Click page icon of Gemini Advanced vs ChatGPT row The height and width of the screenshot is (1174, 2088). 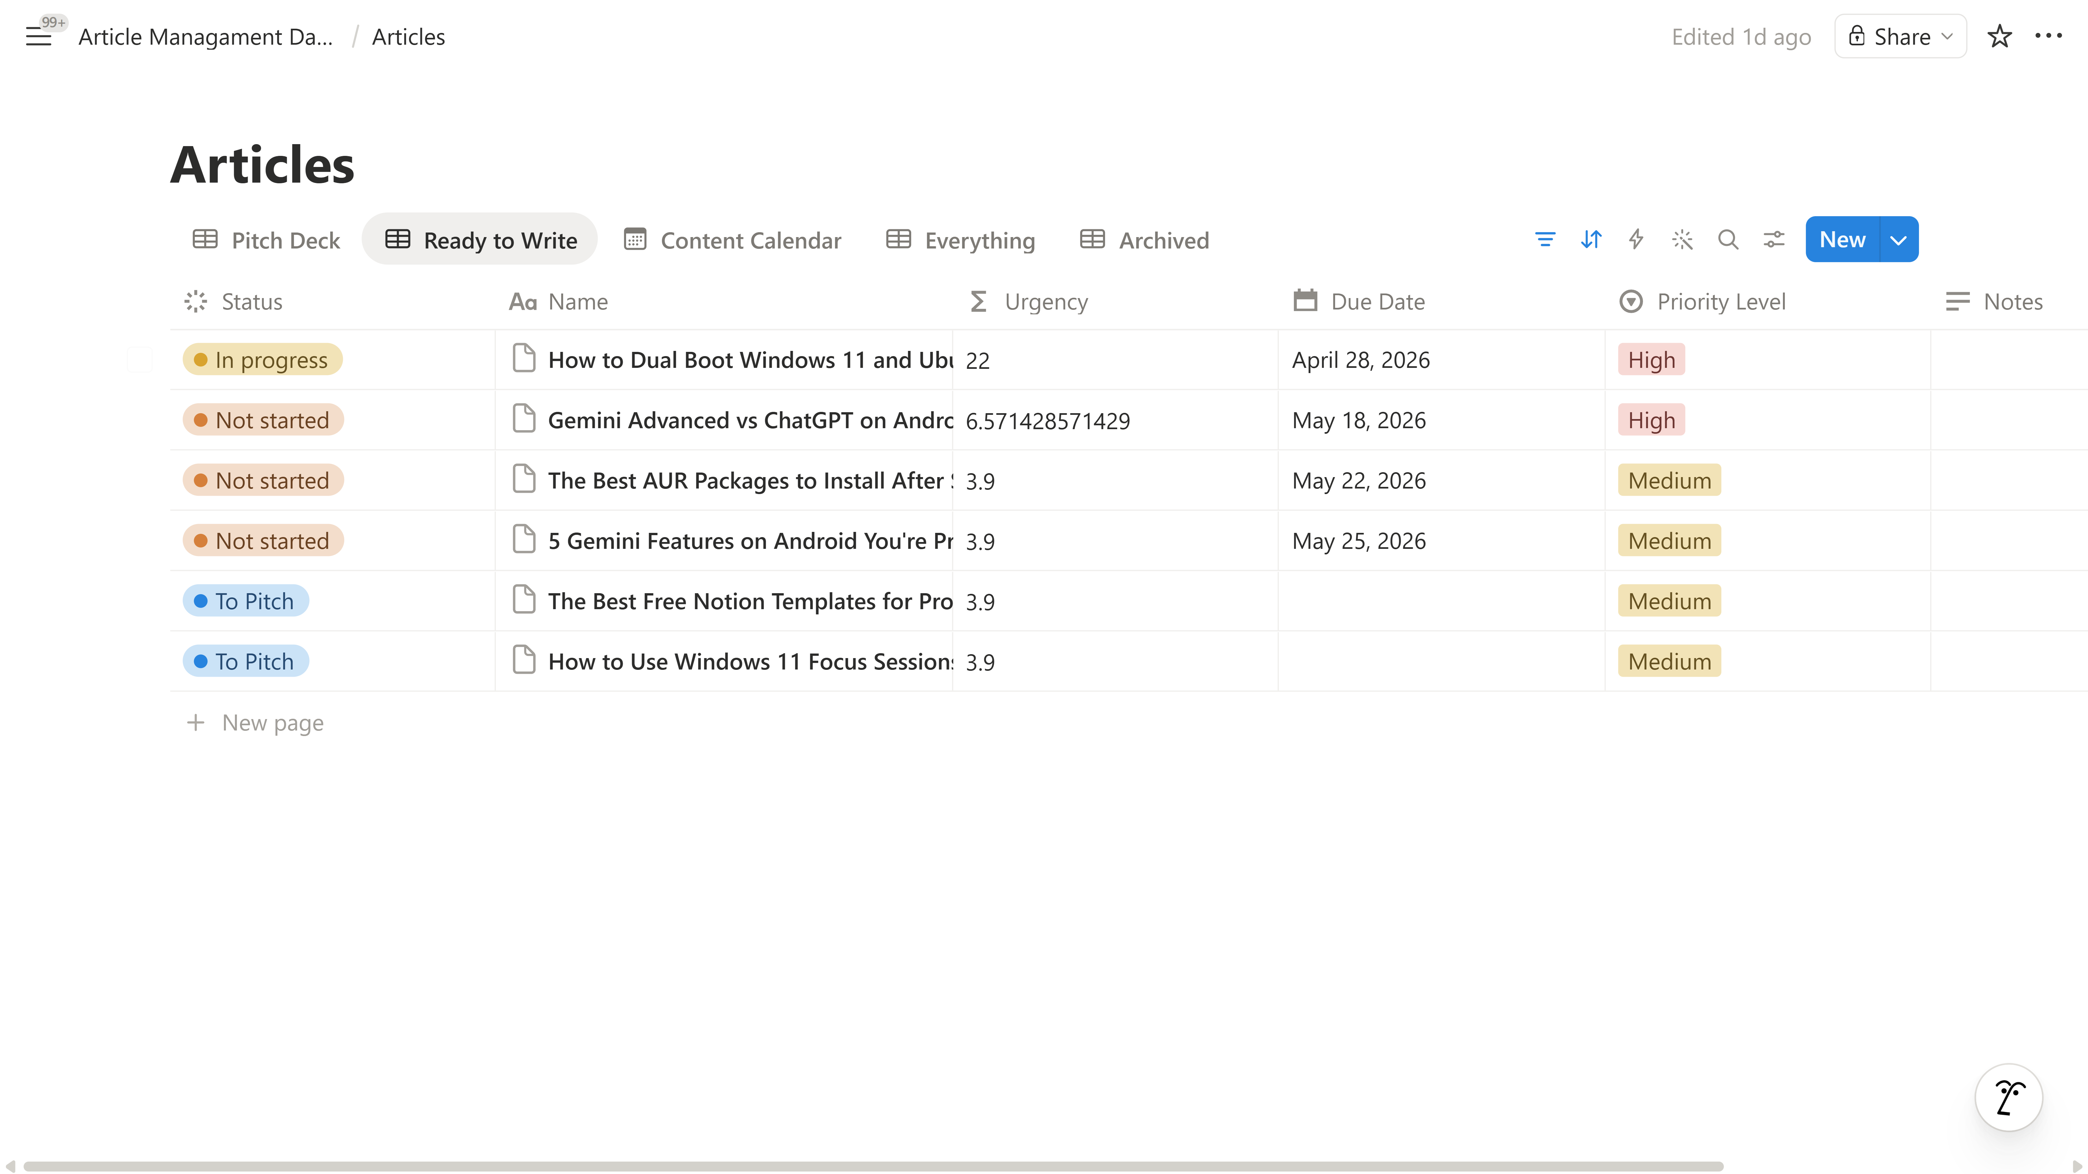524,419
